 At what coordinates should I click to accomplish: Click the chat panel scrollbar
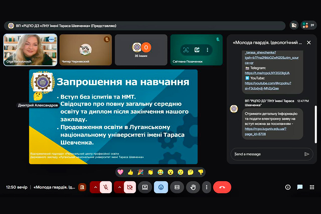click(x=316, y=124)
